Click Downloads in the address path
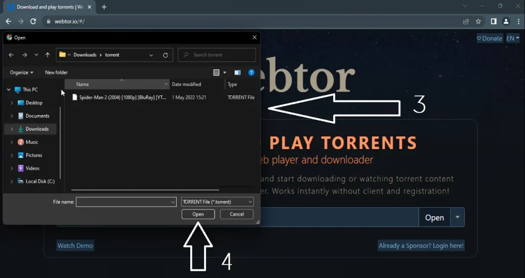Image resolution: width=525 pixels, height=278 pixels. click(x=85, y=55)
